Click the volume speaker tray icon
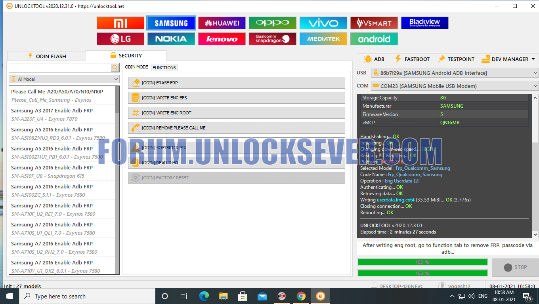The image size is (539, 304). tap(471, 296)
